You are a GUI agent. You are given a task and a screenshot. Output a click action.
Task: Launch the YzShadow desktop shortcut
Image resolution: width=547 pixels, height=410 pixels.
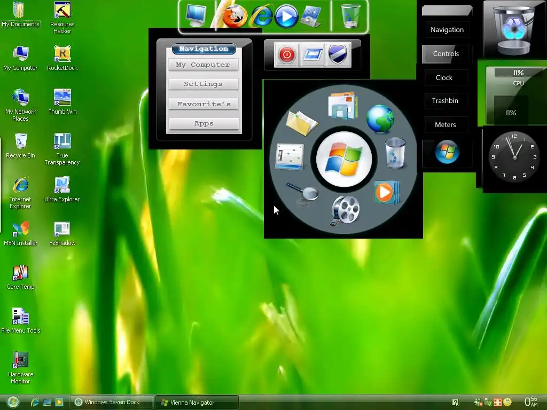62,233
